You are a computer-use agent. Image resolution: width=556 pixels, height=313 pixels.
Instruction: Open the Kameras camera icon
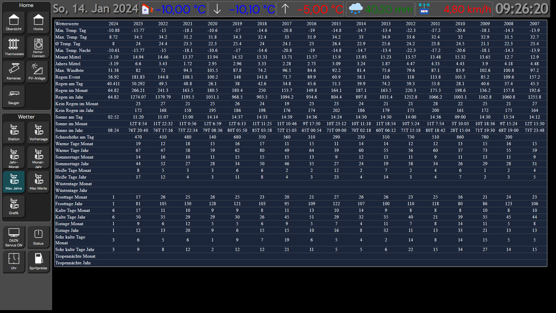click(14, 71)
